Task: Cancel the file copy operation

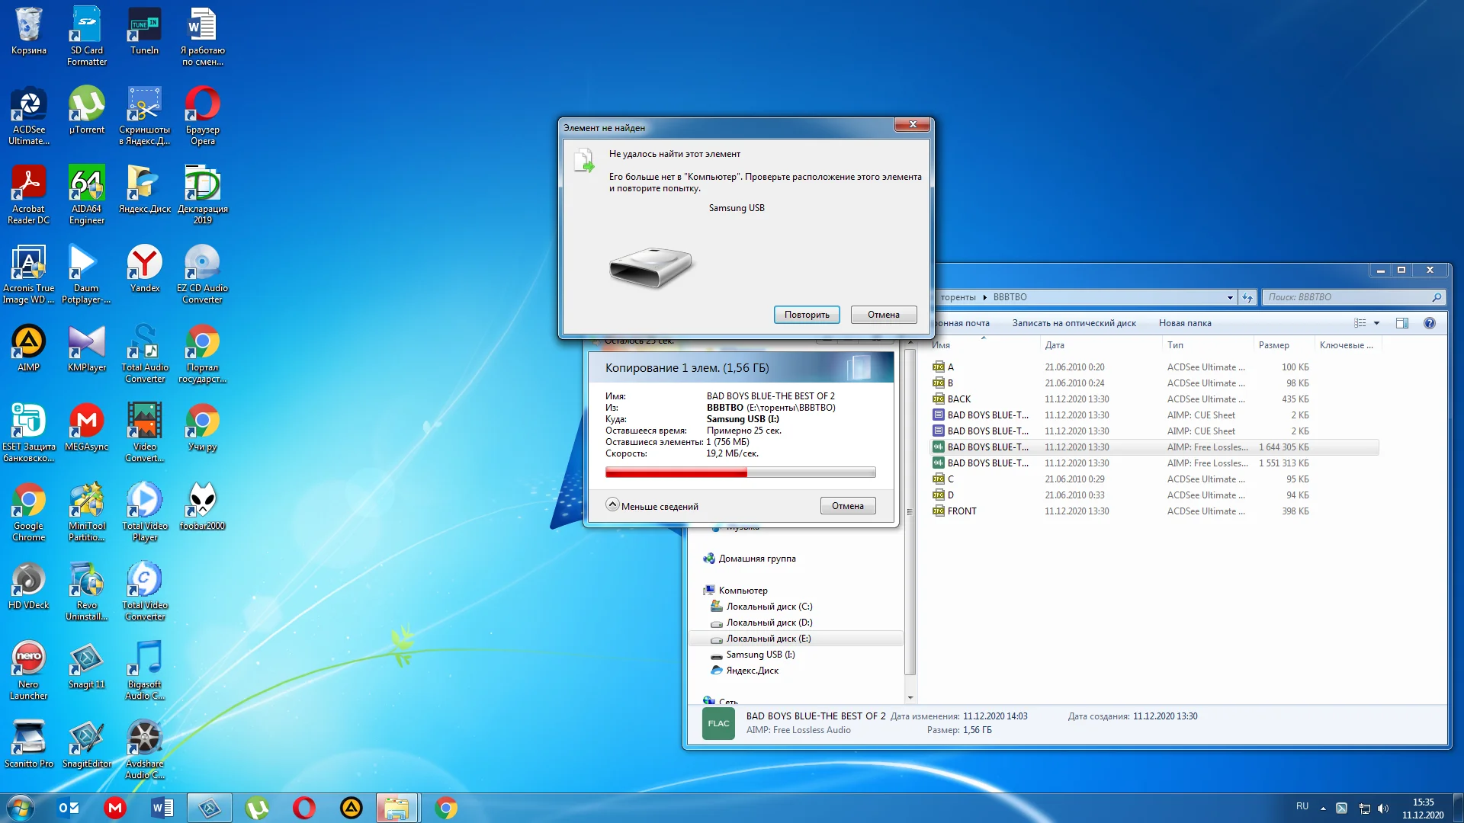Action: pyautogui.click(x=847, y=506)
